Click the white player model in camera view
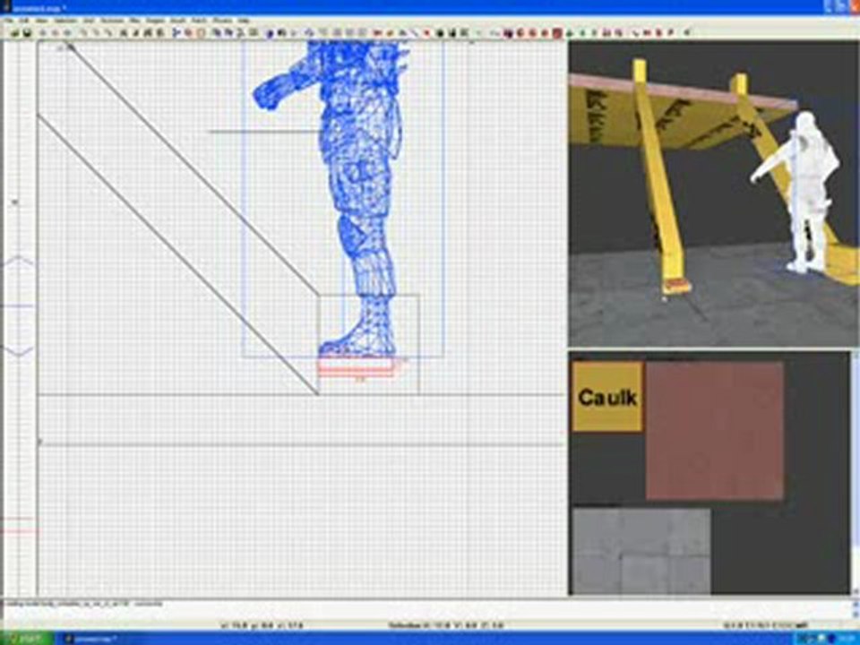The image size is (860, 645). (806, 192)
